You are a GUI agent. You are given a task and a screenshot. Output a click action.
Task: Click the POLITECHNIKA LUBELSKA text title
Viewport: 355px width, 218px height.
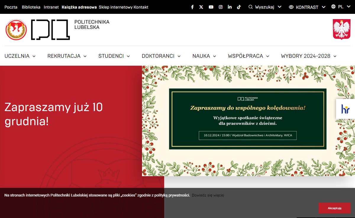(92, 24)
